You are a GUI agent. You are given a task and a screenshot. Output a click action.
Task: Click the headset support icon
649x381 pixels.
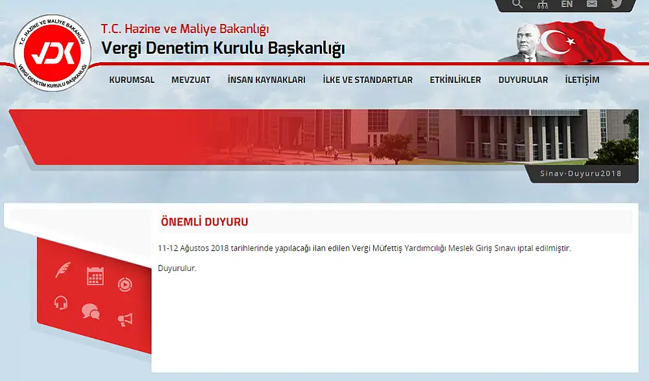[61, 303]
